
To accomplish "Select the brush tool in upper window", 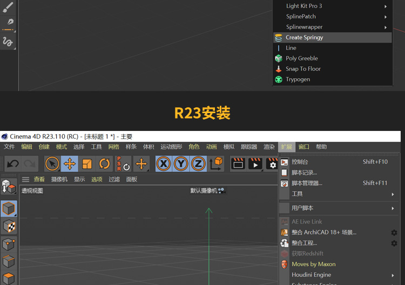I will pyautogui.click(x=8, y=7).
